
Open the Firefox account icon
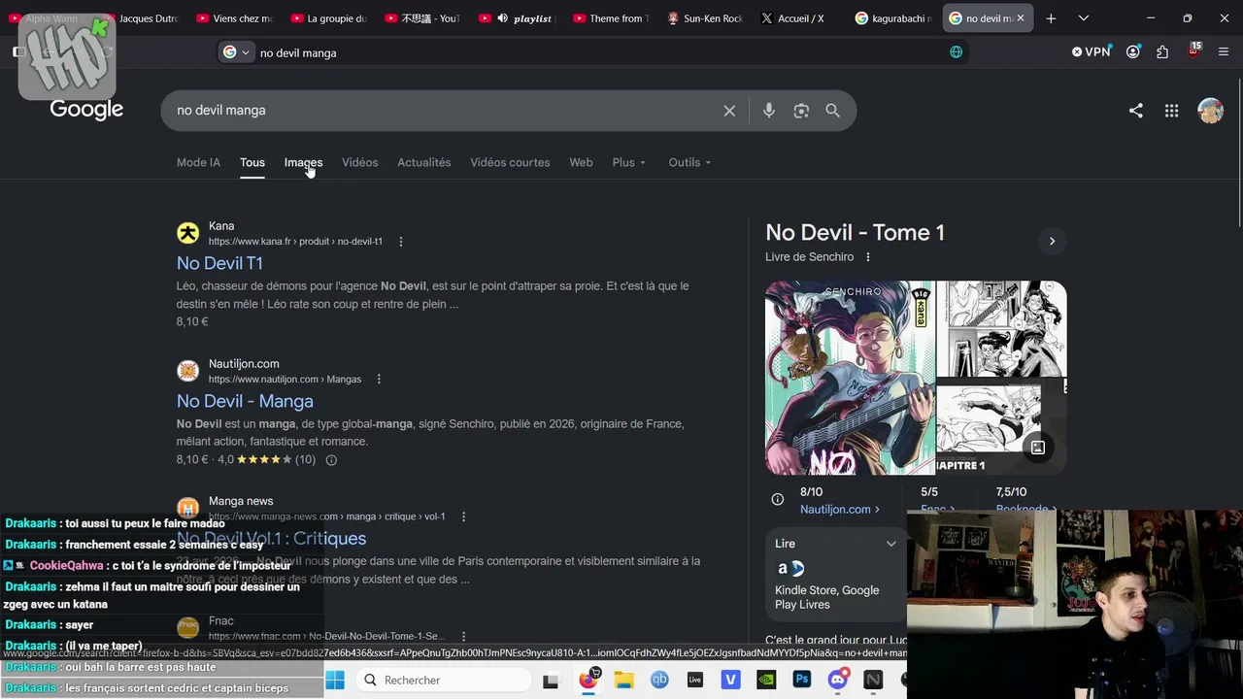tap(1133, 52)
